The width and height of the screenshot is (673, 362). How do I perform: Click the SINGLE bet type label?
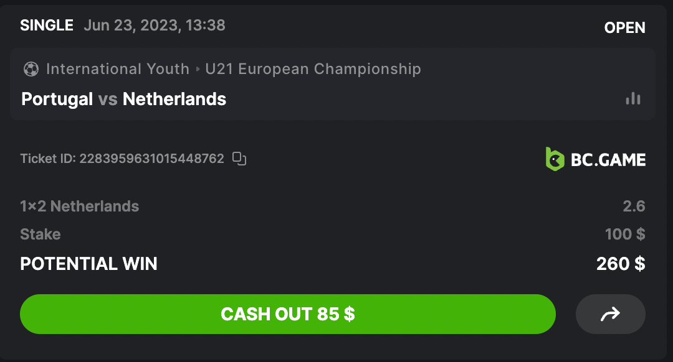tap(47, 26)
